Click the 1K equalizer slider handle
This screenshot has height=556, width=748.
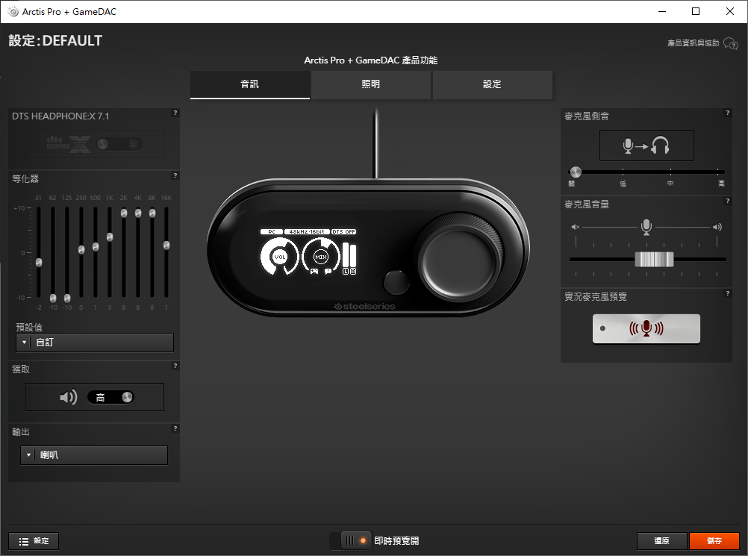110,237
